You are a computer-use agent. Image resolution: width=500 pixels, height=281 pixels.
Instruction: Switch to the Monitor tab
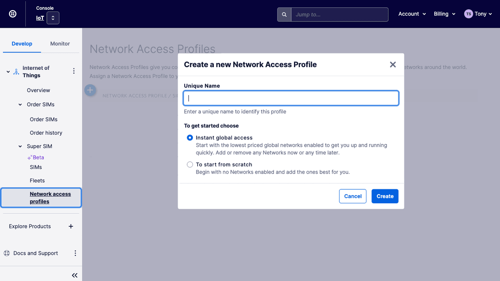tap(60, 43)
